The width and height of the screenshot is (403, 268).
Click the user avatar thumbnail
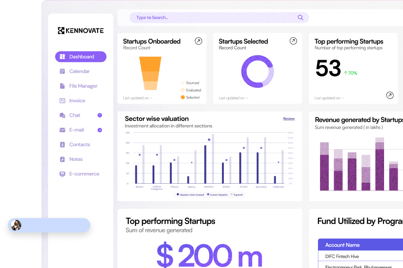pyautogui.click(x=17, y=225)
